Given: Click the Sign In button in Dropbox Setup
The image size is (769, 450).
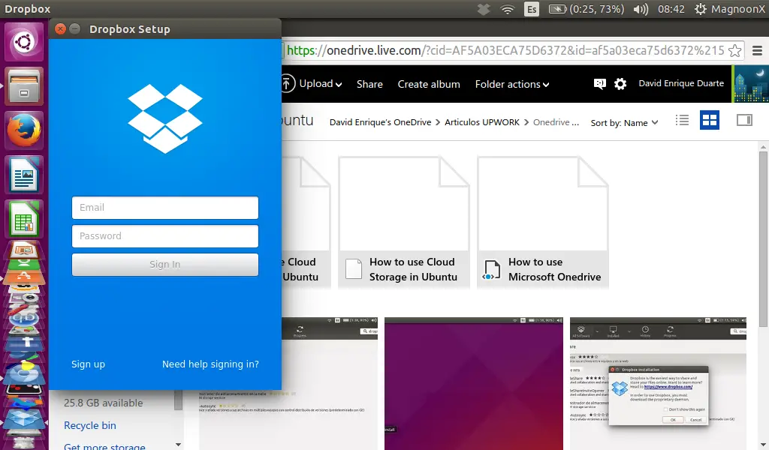Looking at the screenshot, I should click(164, 265).
